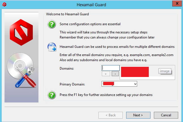Click the 'Some configuration options are essential' text
This screenshot has width=183, height=122.
click(x=90, y=24)
